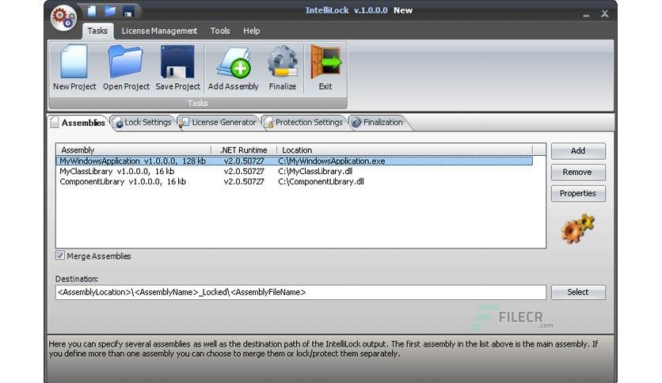Viewport: 662px width, 383px height.
Task: Click the quick-access open folder icon
Action: (x=110, y=10)
